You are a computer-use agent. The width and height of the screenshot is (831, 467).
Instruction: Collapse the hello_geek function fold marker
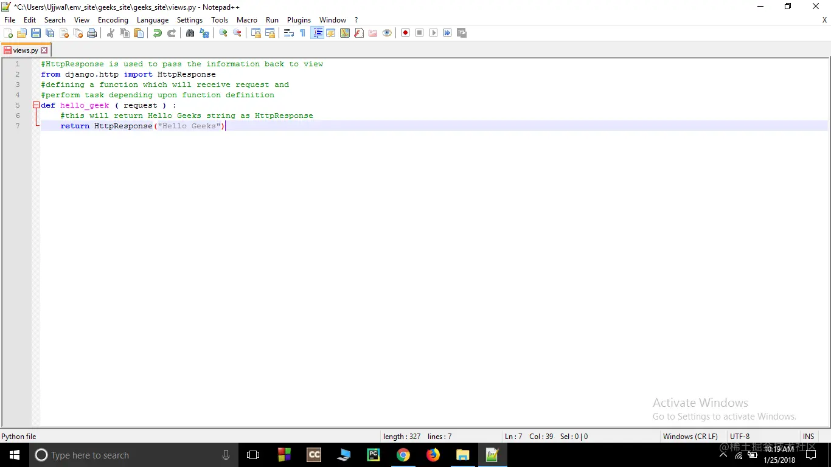[36, 105]
